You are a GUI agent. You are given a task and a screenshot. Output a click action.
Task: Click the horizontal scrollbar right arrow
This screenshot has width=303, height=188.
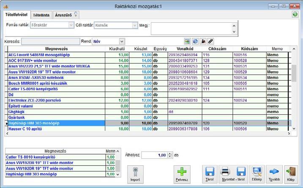(289, 134)
